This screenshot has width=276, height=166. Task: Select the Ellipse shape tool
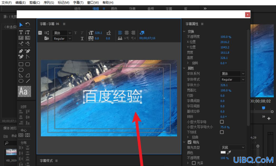(x=21, y=81)
